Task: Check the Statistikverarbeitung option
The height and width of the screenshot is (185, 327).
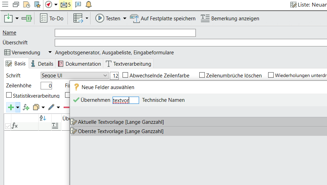Action: click(x=9, y=95)
